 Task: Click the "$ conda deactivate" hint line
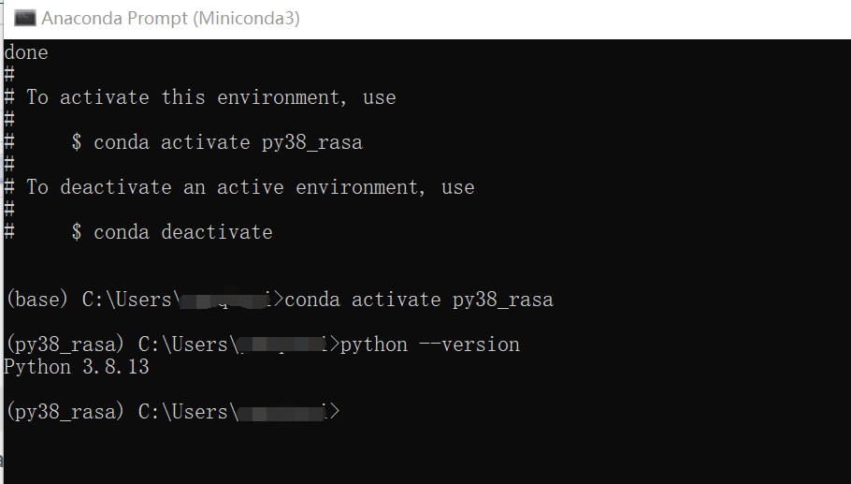point(171,232)
